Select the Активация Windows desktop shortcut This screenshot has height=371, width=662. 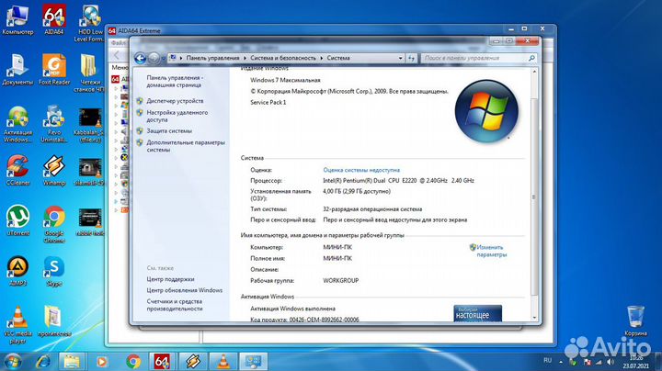point(17,124)
